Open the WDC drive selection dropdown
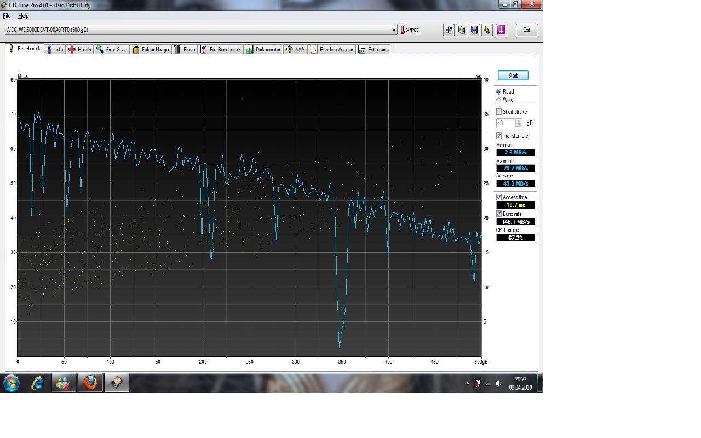 click(201, 30)
